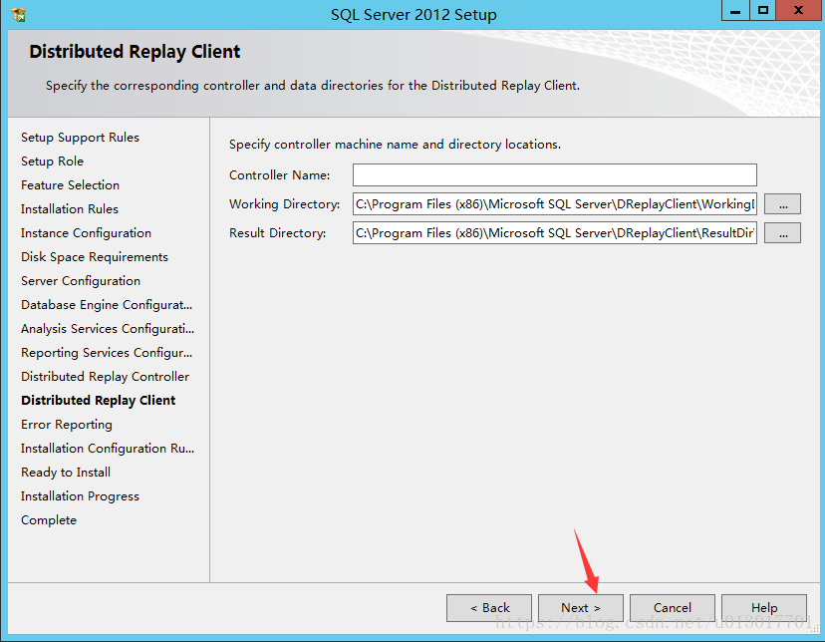
Task: Select the Instance Configuration step
Action: 86,233
